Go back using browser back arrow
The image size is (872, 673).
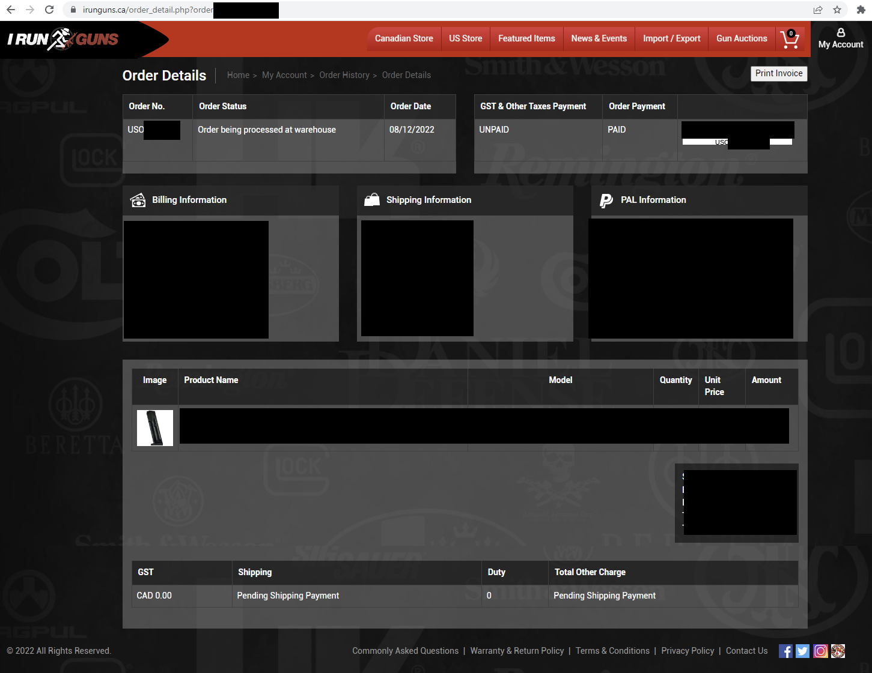click(x=11, y=10)
